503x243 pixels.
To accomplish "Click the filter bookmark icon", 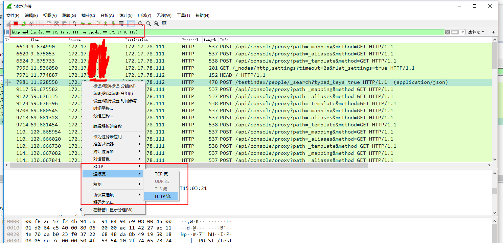I will pyautogui.click(x=7, y=32).
